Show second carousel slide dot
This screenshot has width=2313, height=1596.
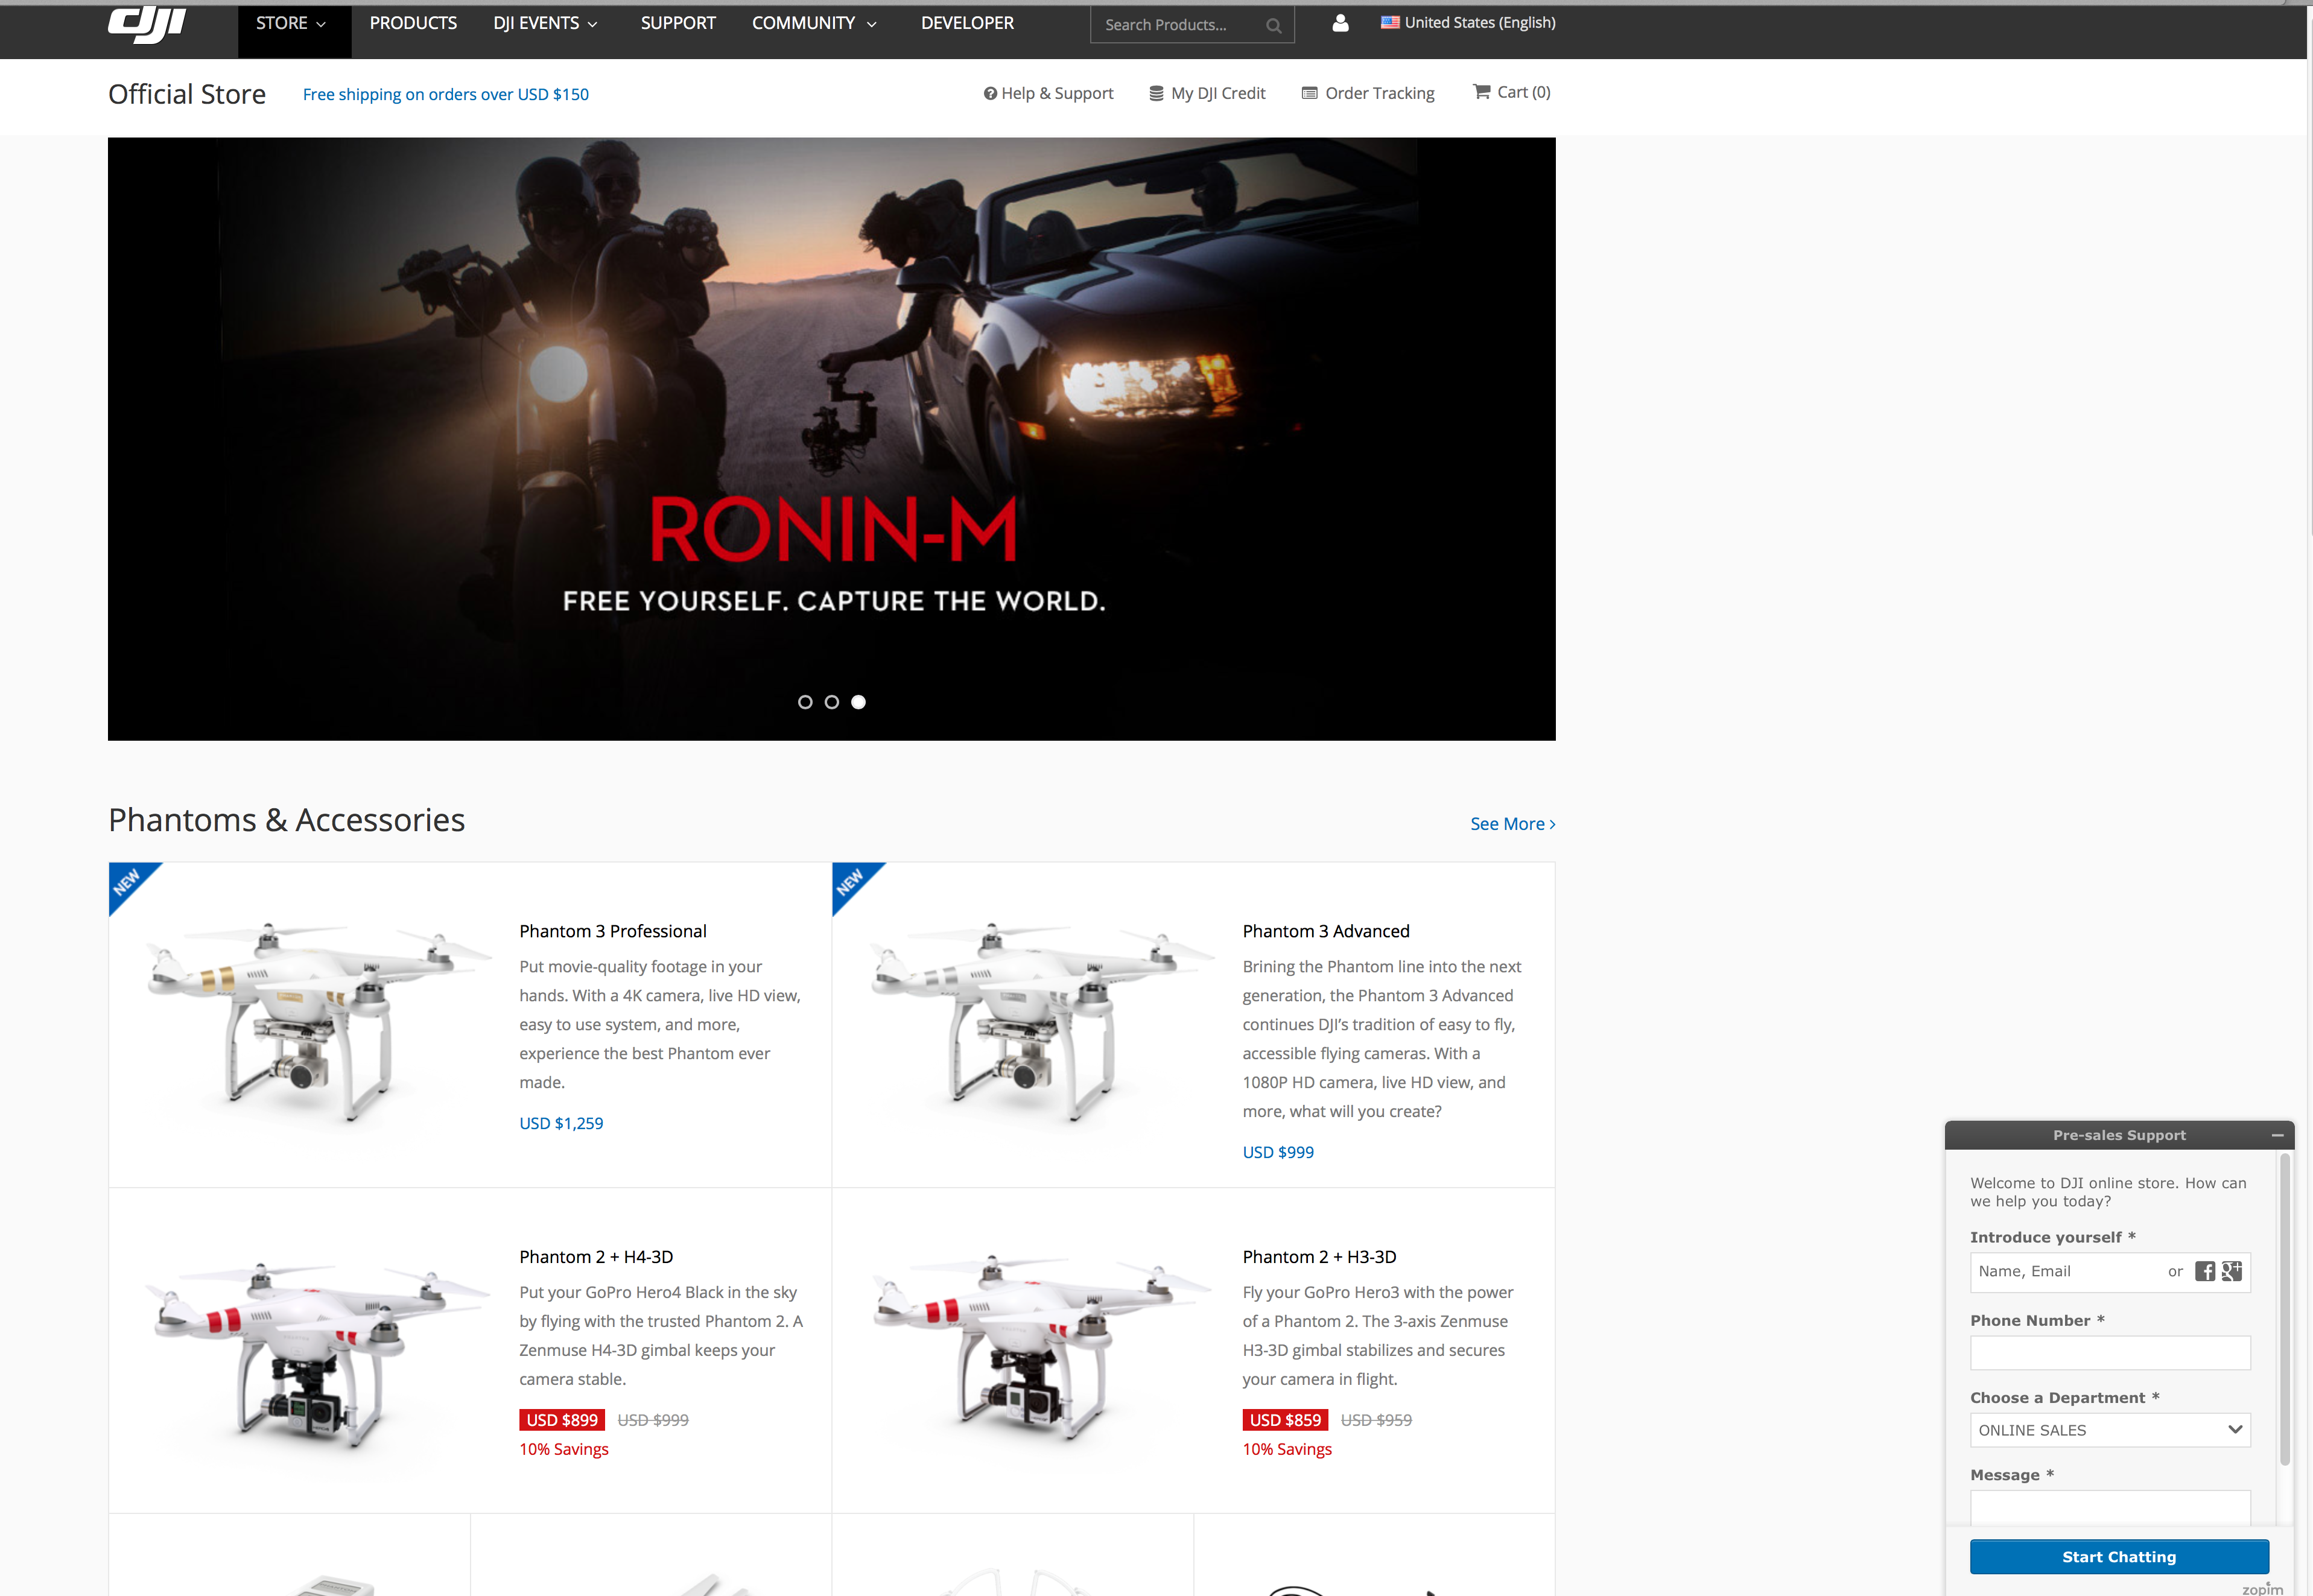[831, 702]
